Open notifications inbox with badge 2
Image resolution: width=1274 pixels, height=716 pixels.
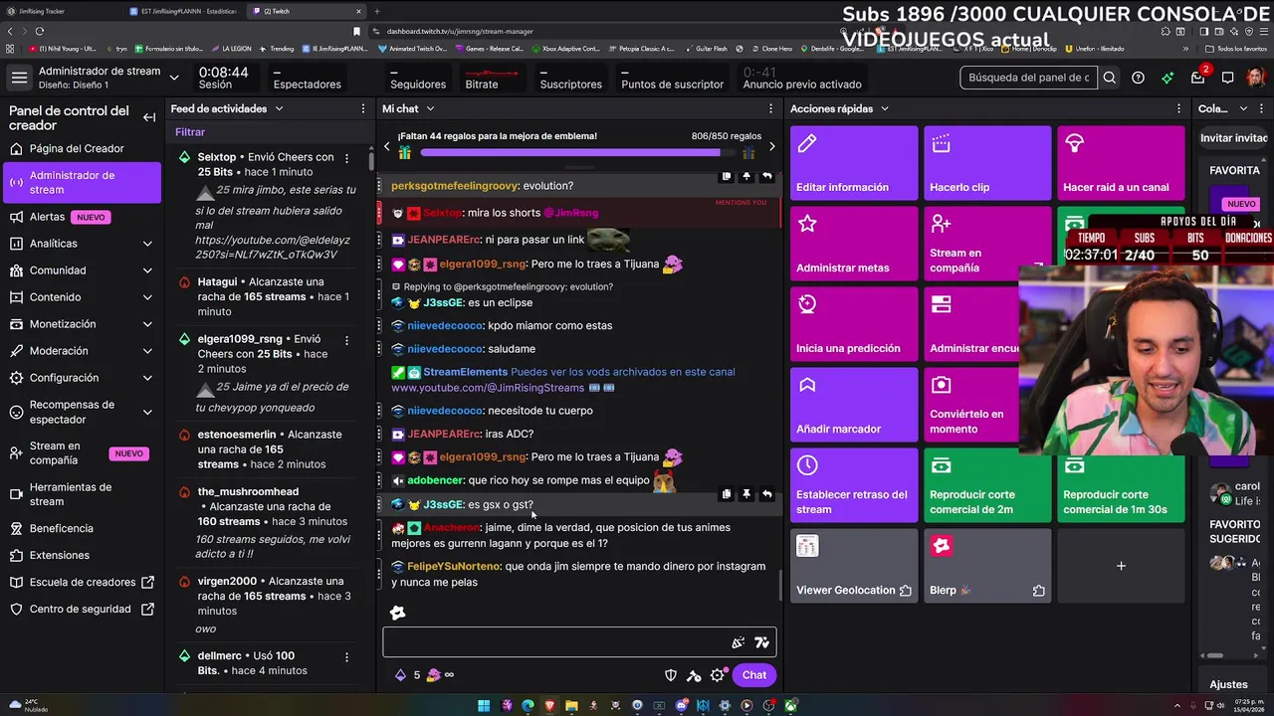pos(1198,78)
